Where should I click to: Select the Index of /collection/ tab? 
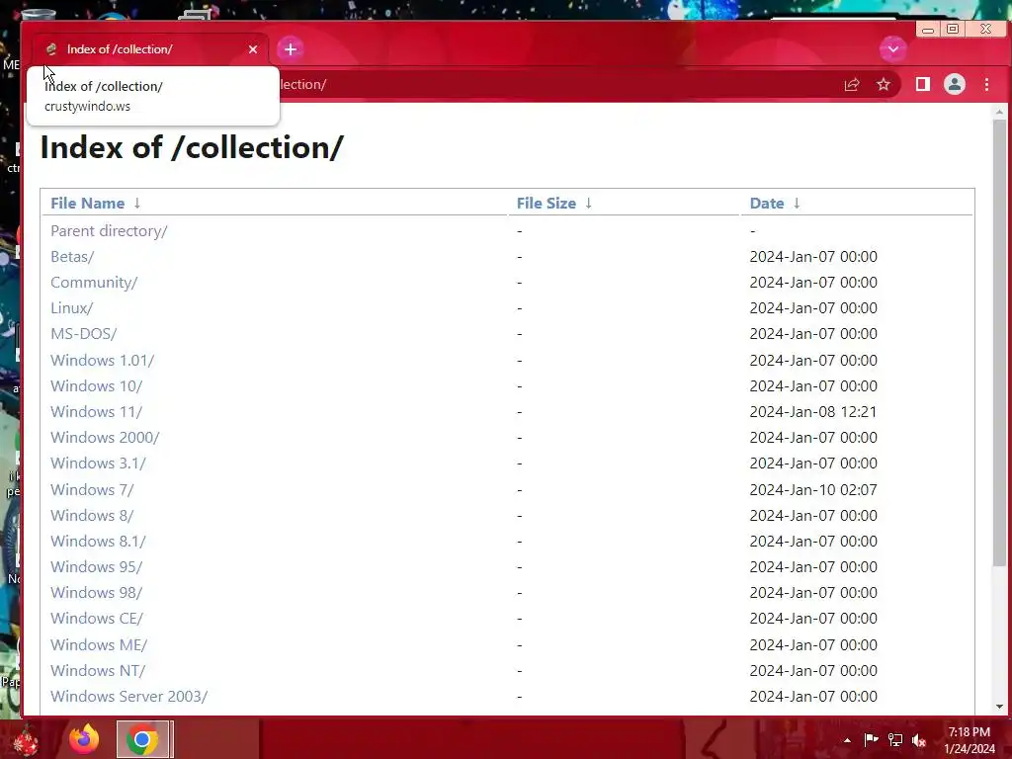150,49
